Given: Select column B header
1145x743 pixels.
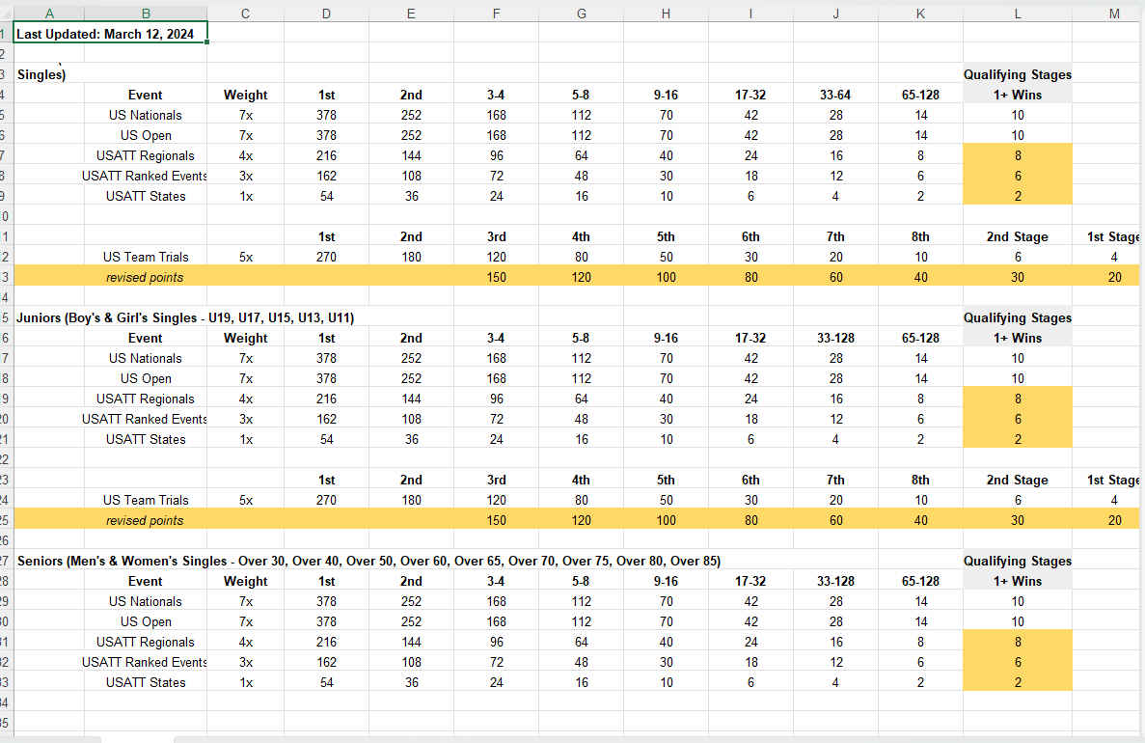Looking at the screenshot, I should pyautogui.click(x=146, y=14).
